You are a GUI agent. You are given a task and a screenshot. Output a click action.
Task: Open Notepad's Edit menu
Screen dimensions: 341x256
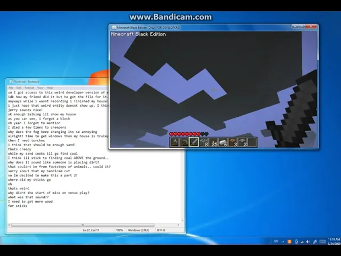(19, 87)
